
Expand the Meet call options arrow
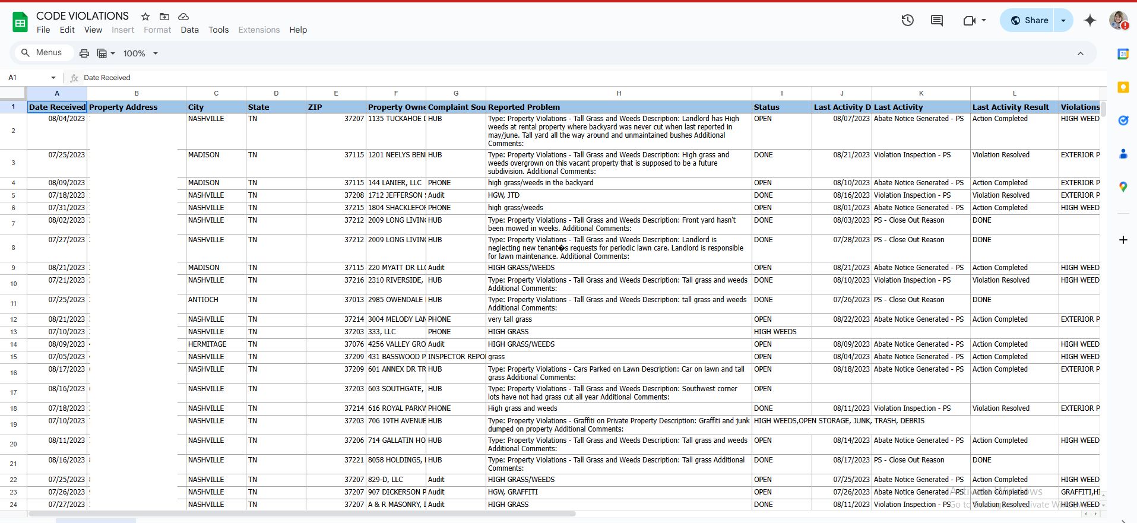click(984, 20)
